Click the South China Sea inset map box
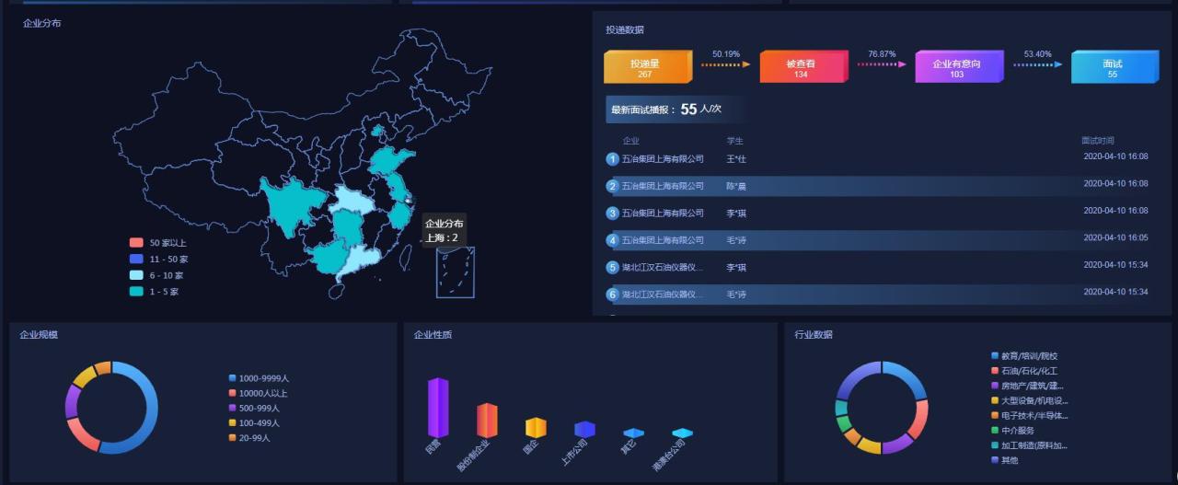This screenshot has height=485, width=1178. click(x=455, y=272)
